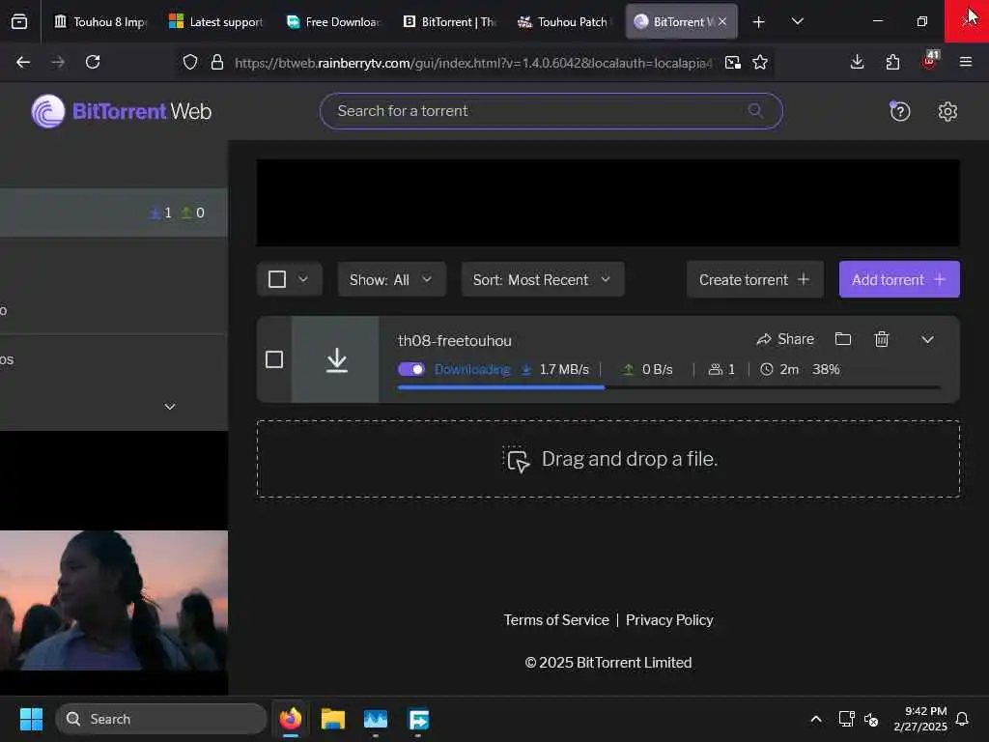Click the Firefox taskbar icon

290,719
